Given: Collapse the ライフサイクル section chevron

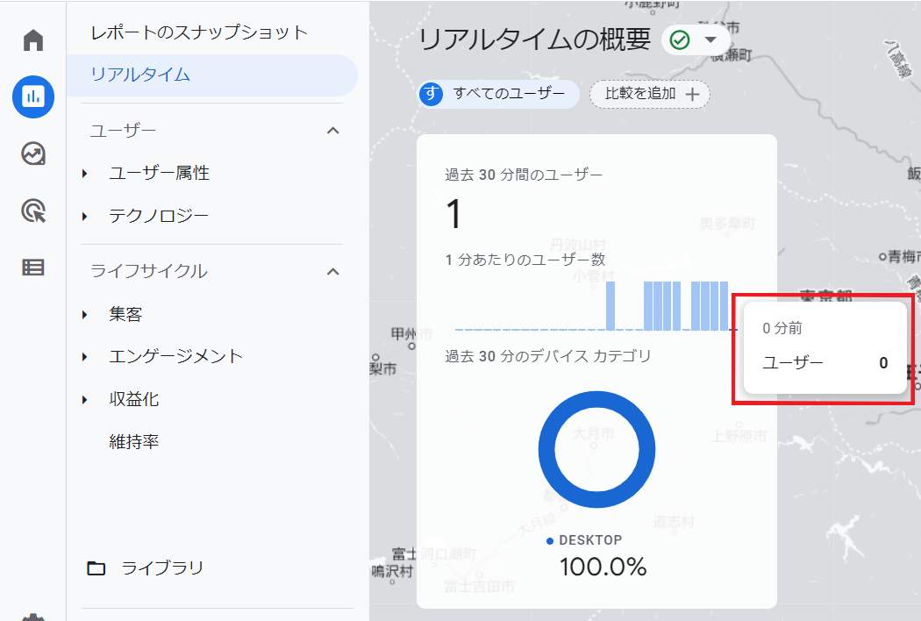Looking at the screenshot, I should (x=333, y=271).
